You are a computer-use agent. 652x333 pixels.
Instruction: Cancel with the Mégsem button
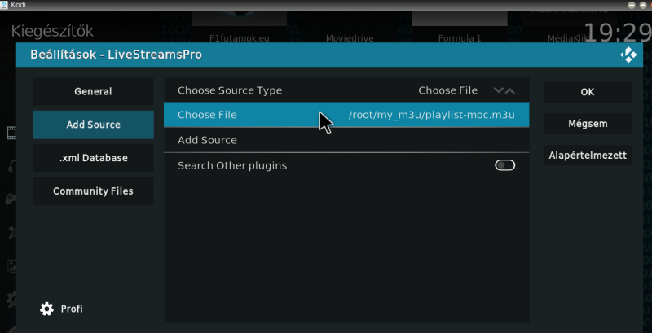588,124
